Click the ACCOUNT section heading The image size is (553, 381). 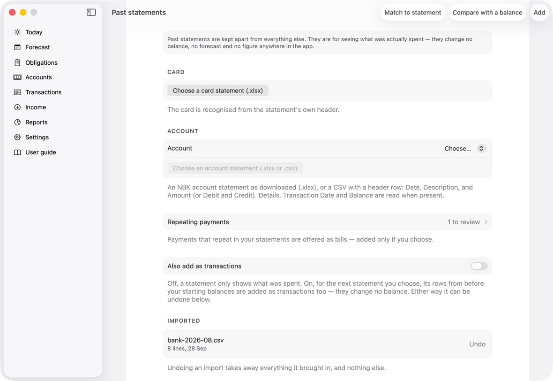[183, 131]
